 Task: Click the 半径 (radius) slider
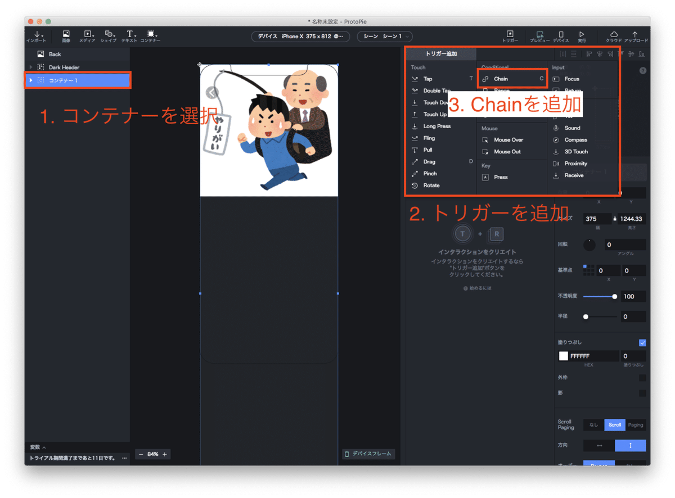tap(600, 317)
